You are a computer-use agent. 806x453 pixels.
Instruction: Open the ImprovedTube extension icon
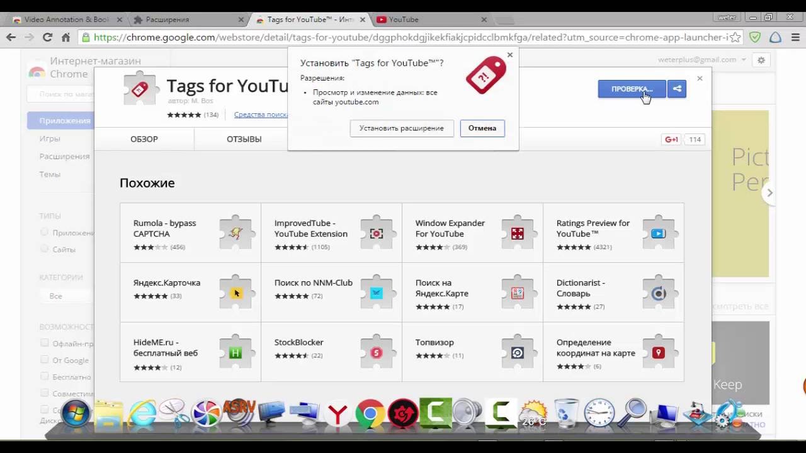pyautogui.click(x=377, y=233)
